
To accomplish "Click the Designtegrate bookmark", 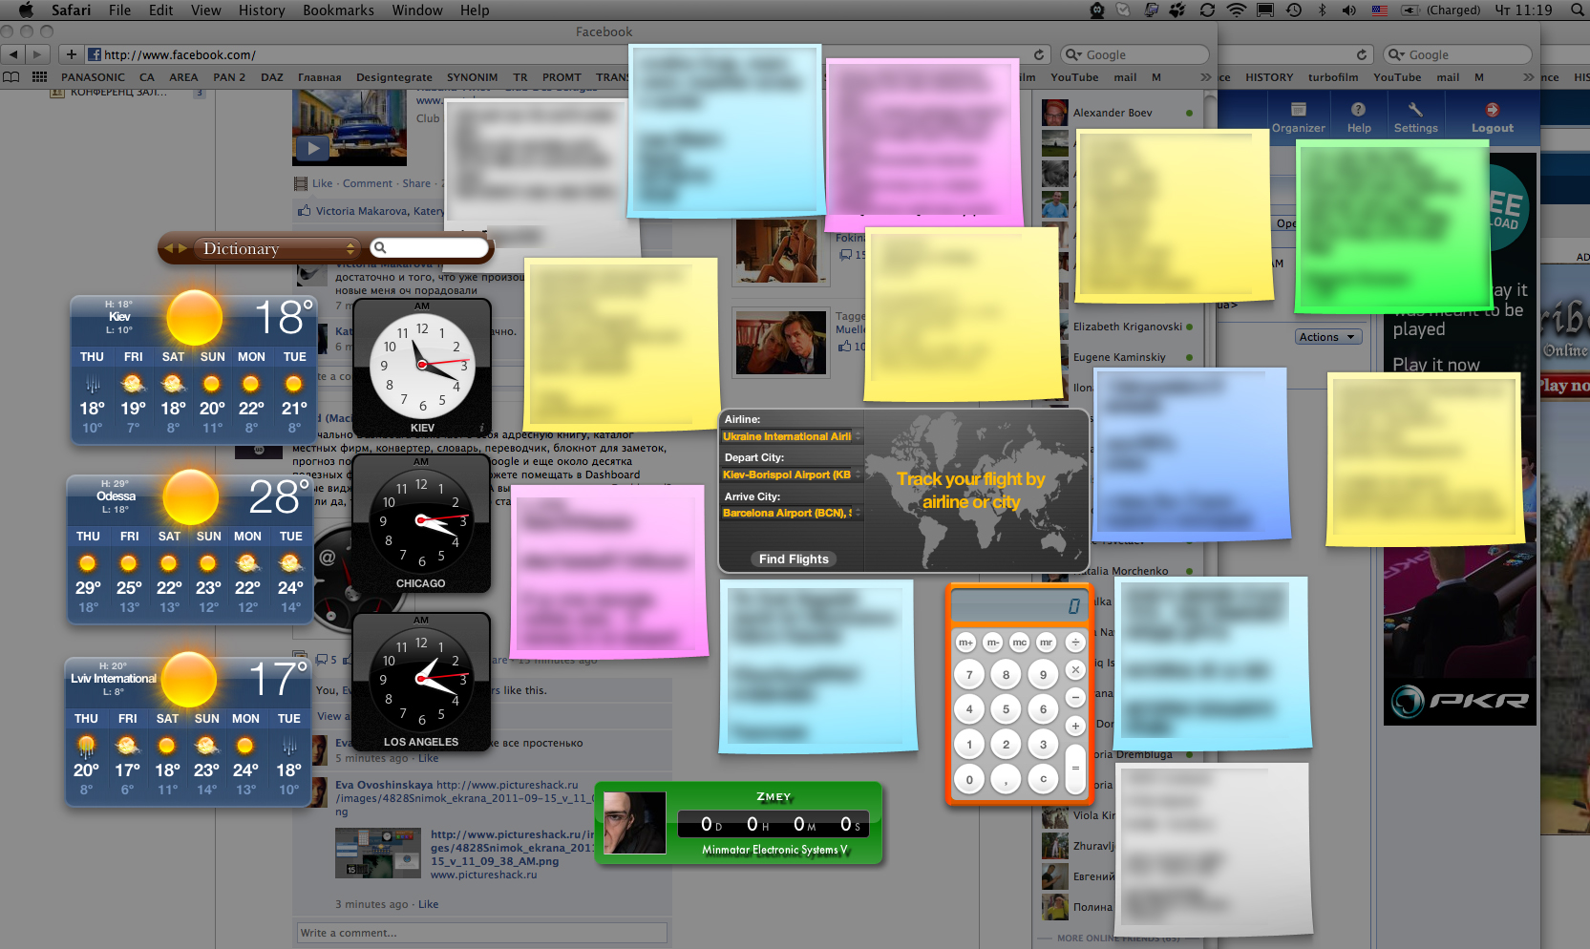I will tap(394, 77).
